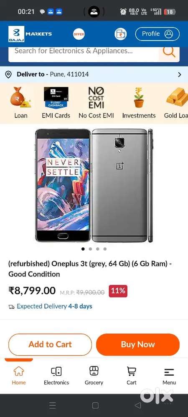The width and height of the screenshot is (188, 417).
Task: Open the Menu tab in bottom bar
Action: (x=169, y=376)
